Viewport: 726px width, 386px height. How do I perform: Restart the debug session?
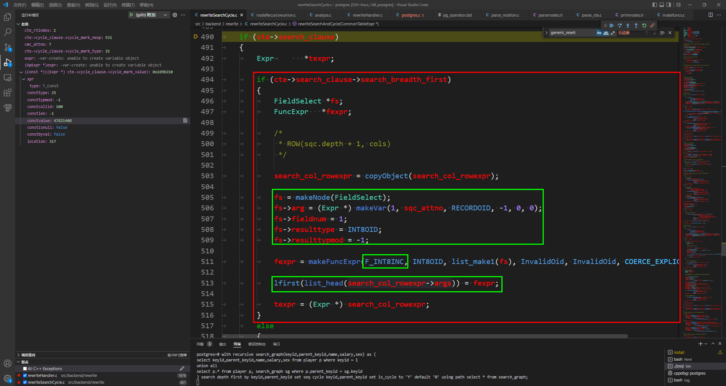644,26
